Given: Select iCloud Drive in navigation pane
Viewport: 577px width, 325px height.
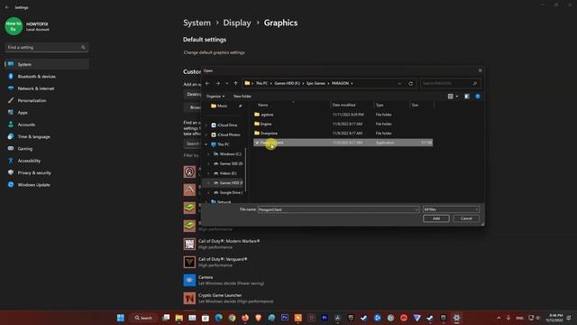Looking at the screenshot, I should [x=226, y=125].
